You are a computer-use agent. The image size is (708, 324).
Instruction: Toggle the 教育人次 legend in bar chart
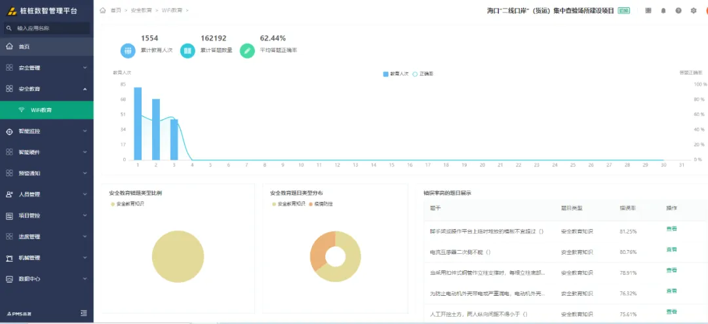tap(395, 73)
